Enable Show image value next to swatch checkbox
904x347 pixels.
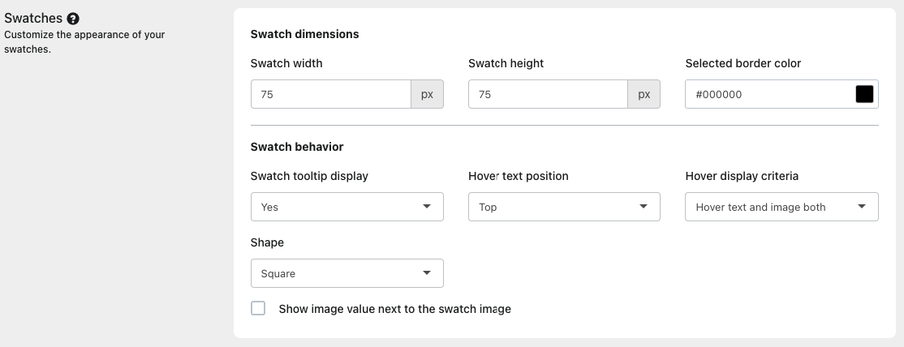click(258, 308)
